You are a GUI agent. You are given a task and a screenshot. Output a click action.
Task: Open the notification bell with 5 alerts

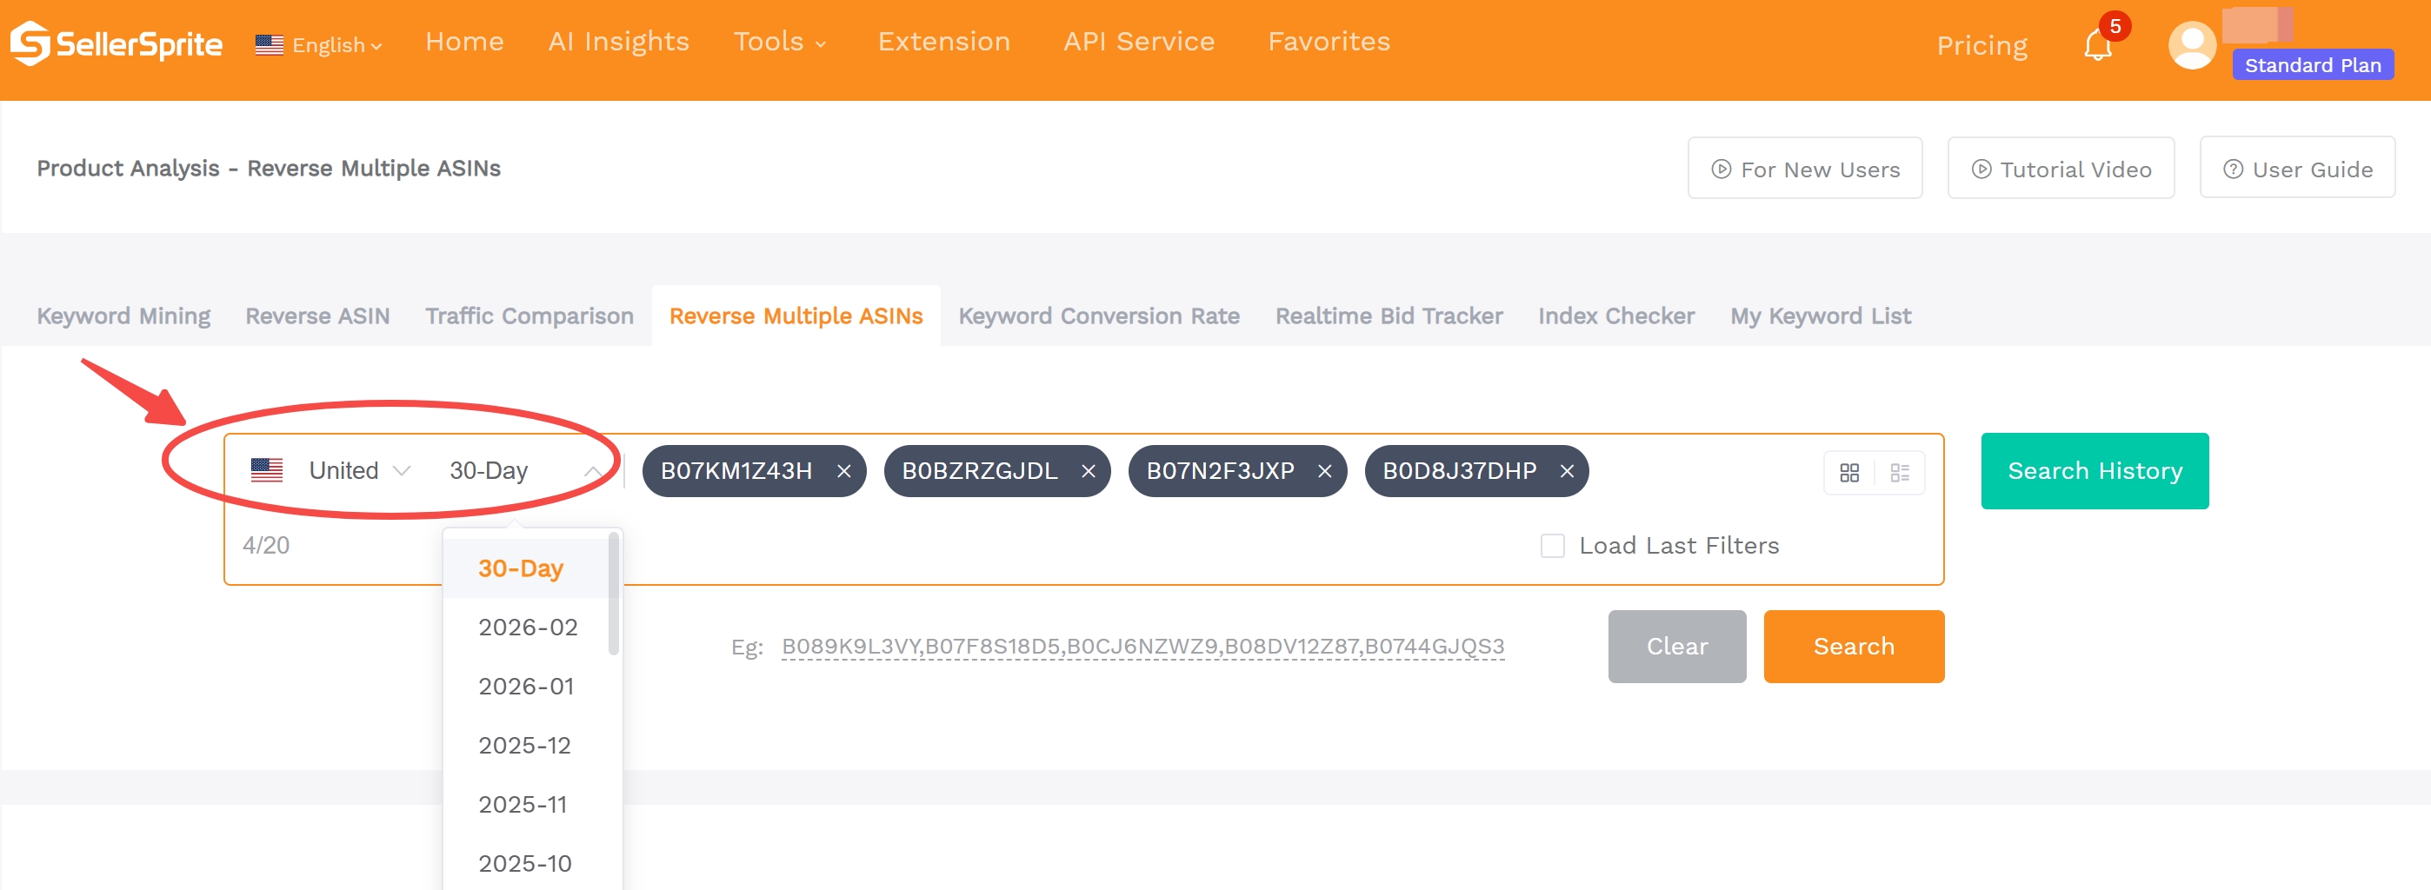tap(2096, 45)
